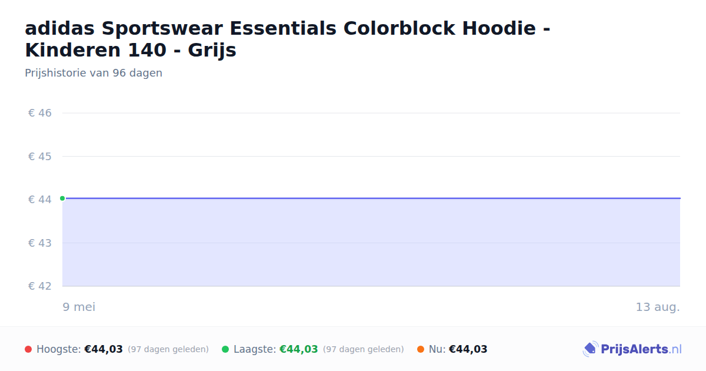Click the € 43 axis label

[x=41, y=243]
